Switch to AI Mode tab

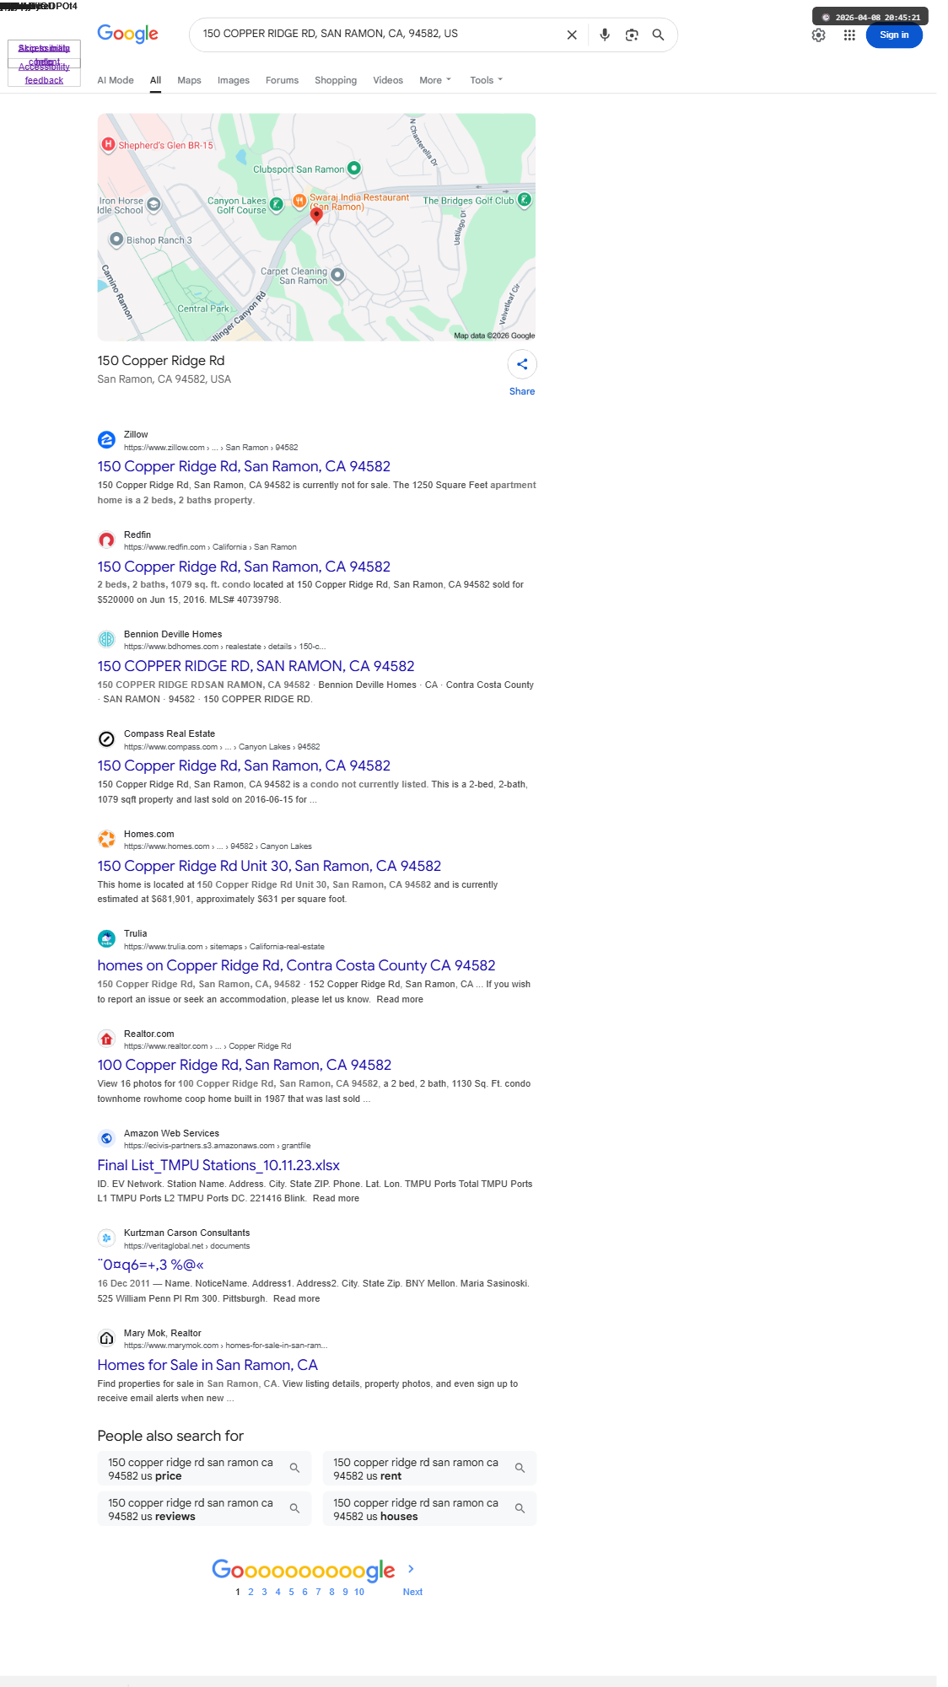click(x=116, y=80)
